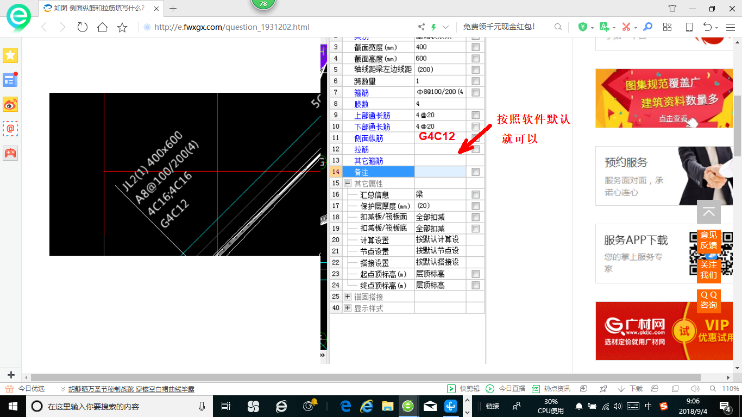Expand the 显示样式 group
742x417 pixels.
[x=348, y=308]
